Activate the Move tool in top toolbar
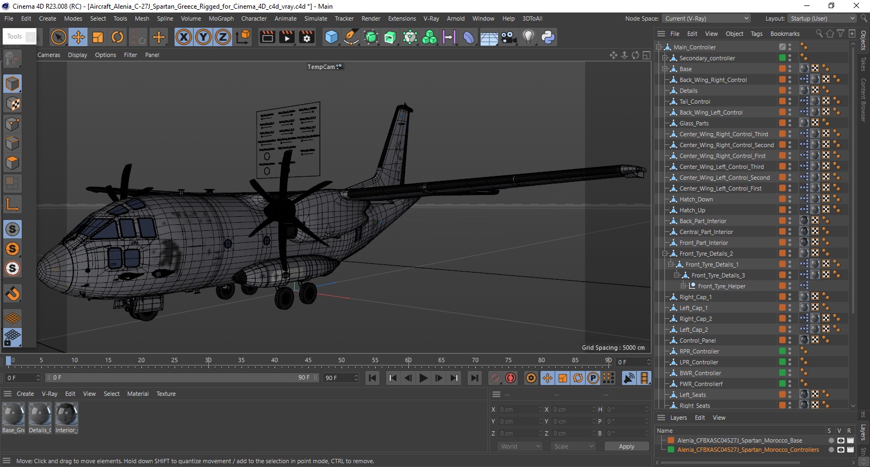870x467 pixels. click(78, 37)
